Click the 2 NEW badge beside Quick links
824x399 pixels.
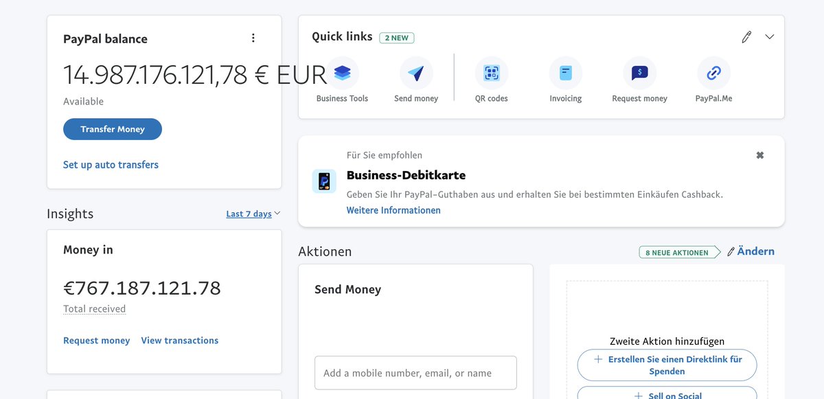[x=397, y=38]
